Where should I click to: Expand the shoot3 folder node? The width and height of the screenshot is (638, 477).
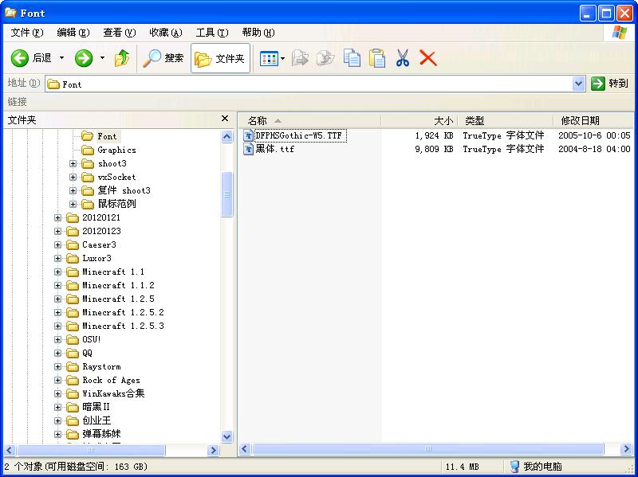tap(73, 164)
